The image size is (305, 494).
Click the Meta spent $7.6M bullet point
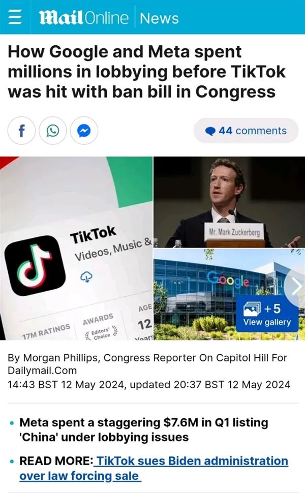coord(144,430)
